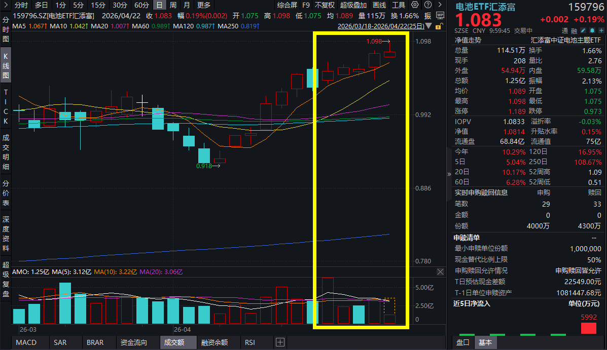The height and width of the screenshot is (350, 607).
Task: Open the 画线 drawing tools button
Action: click(x=379, y=5)
